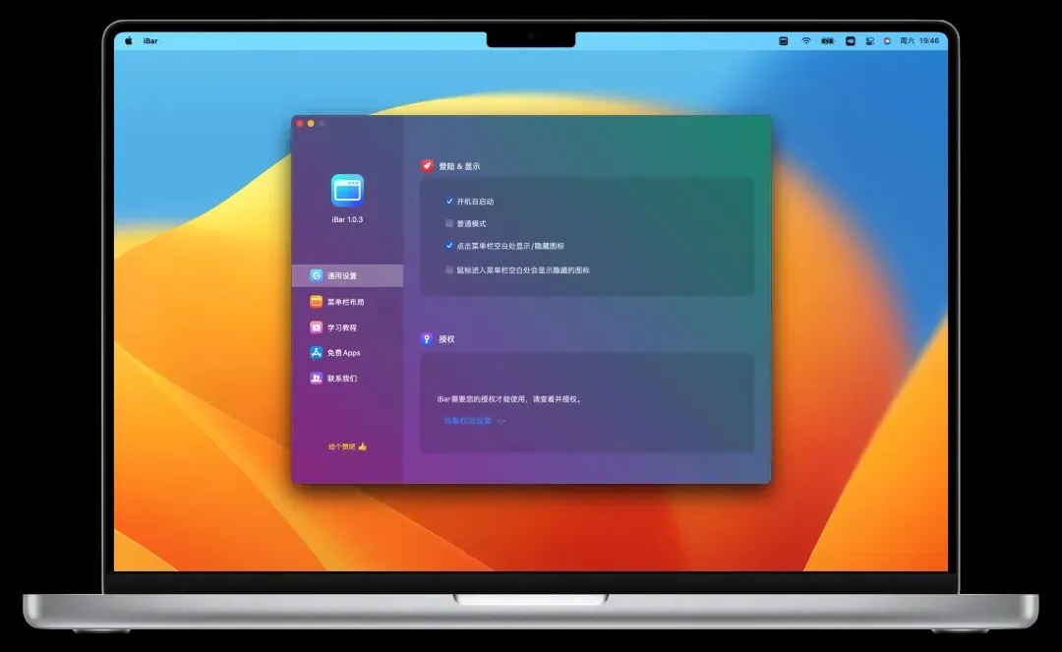Image resolution: width=1062 pixels, height=652 pixels.
Task: Open Control Center from menu bar
Action: [869, 41]
